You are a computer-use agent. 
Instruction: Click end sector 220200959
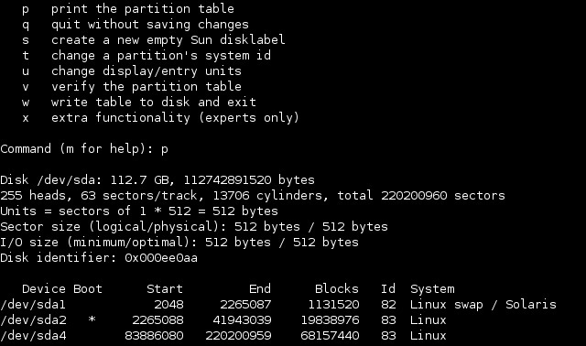238,336
